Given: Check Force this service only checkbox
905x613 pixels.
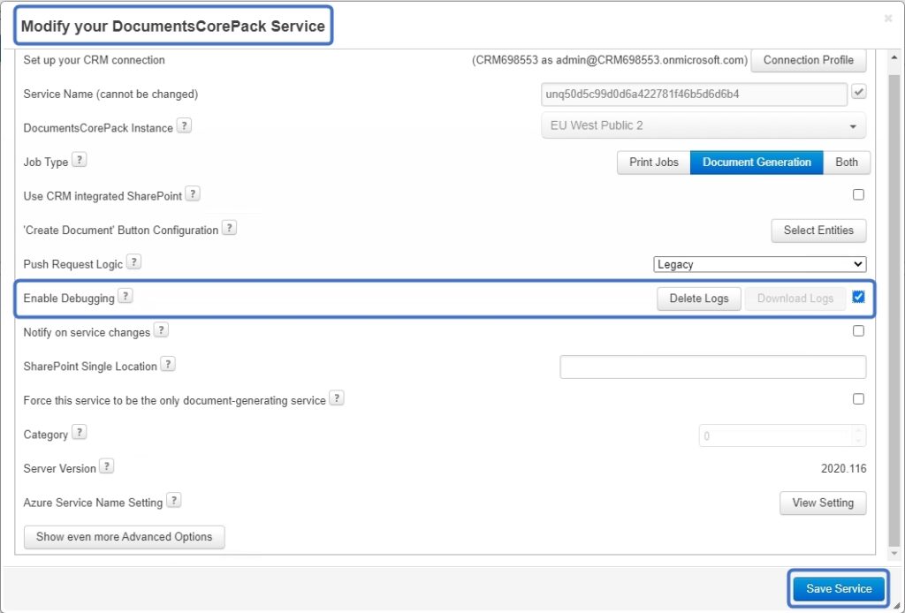Looking at the screenshot, I should click(858, 398).
